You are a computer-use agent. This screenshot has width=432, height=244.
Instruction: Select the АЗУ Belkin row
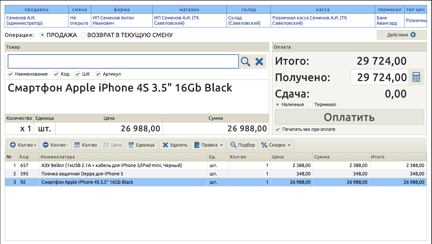216,165
